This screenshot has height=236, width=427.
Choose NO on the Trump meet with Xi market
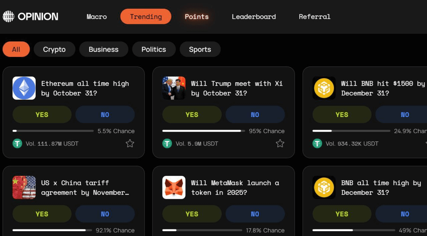click(x=255, y=115)
